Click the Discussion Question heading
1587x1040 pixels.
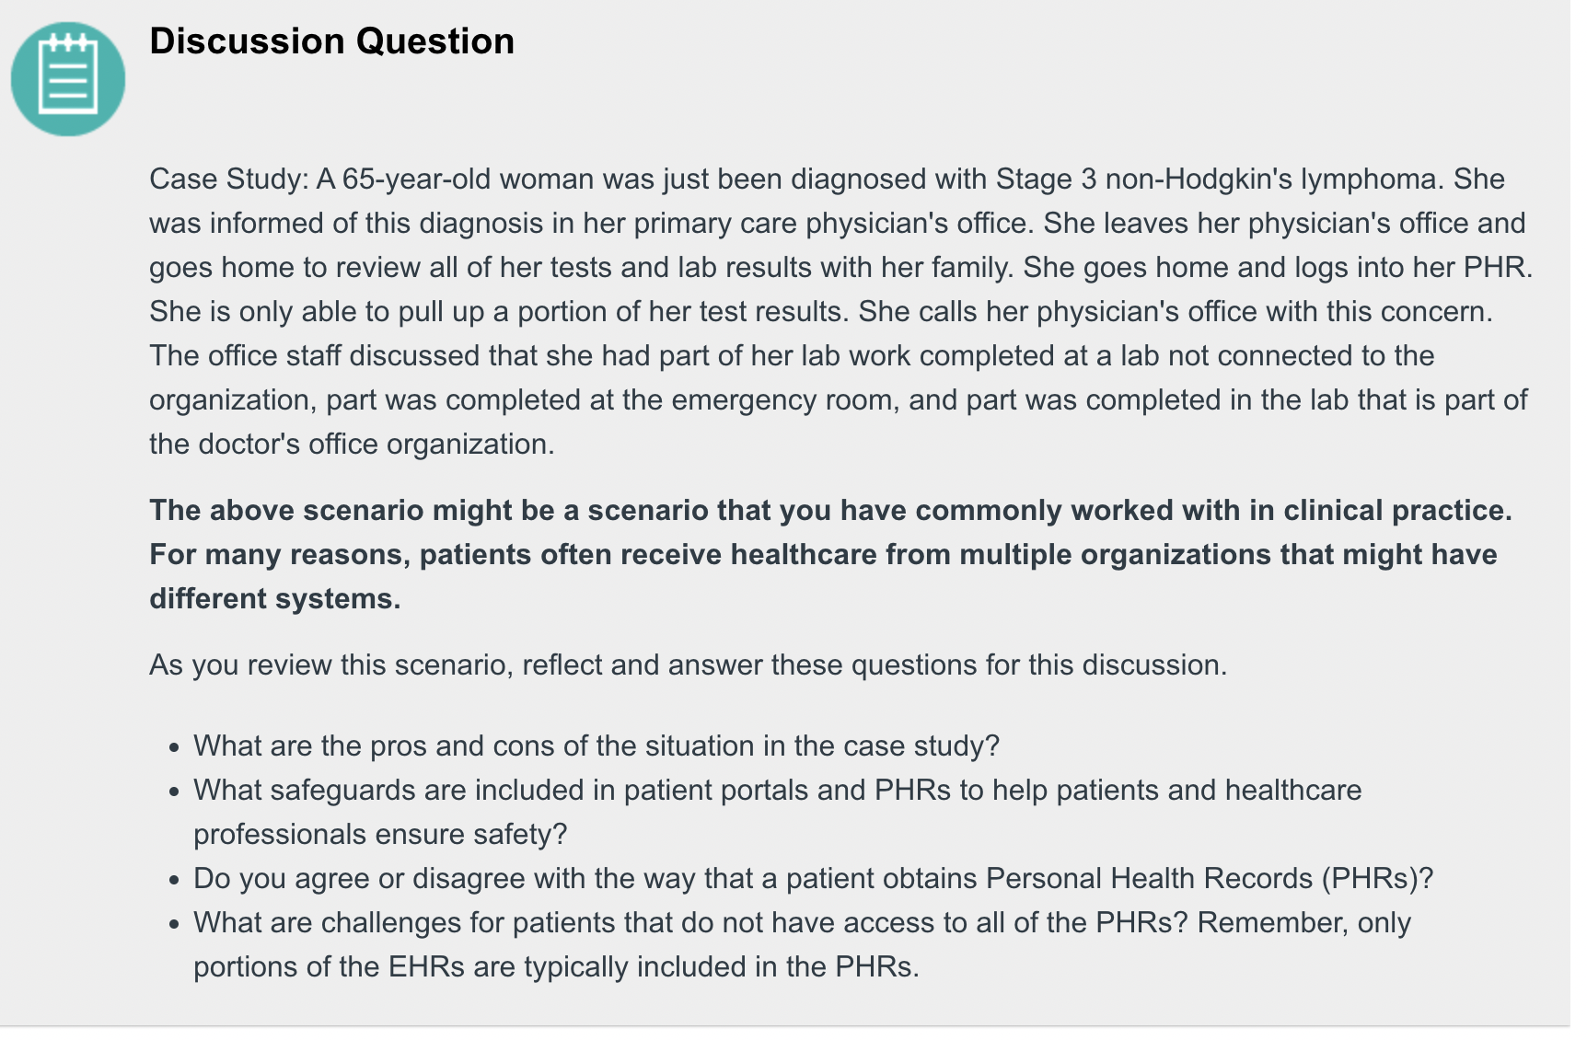[x=331, y=41]
